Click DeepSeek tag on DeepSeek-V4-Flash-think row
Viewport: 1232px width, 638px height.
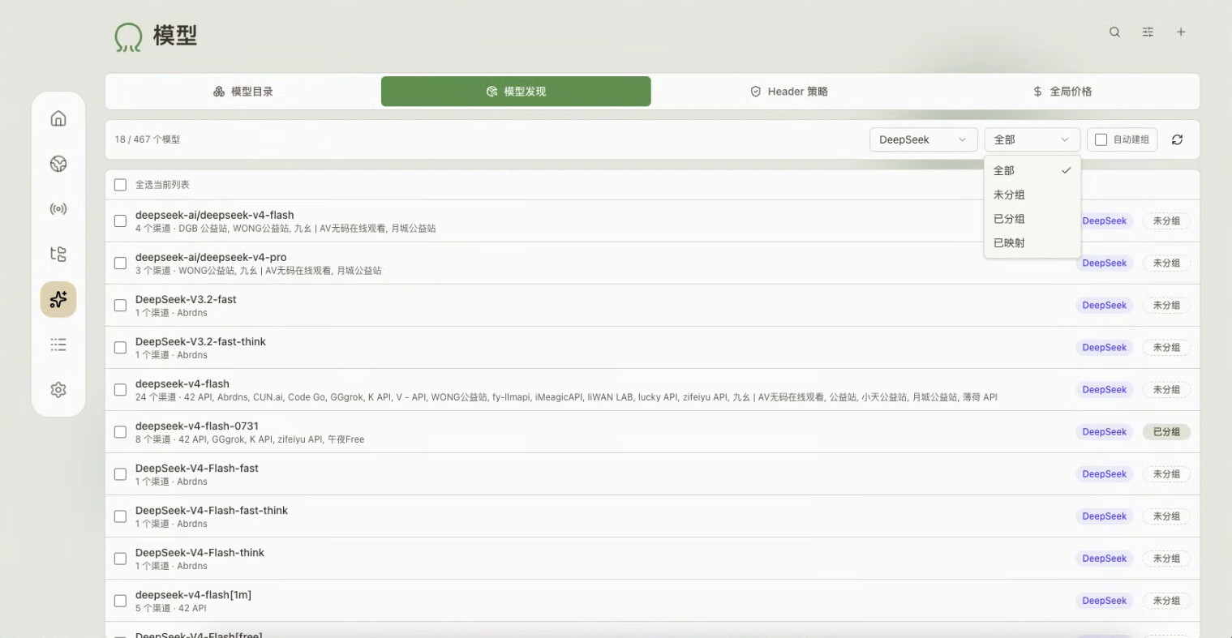click(x=1104, y=559)
